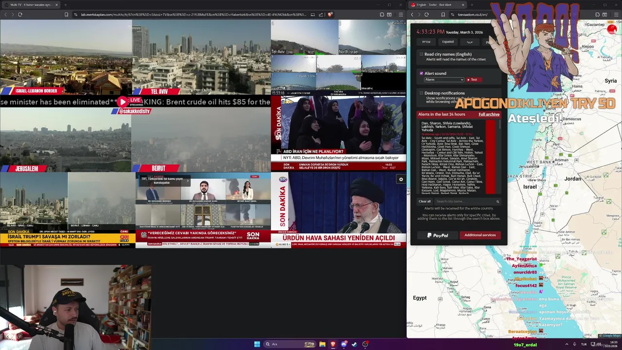
Task: Open Brave Shields in Multi TV window
Action: tap(329, 15)
